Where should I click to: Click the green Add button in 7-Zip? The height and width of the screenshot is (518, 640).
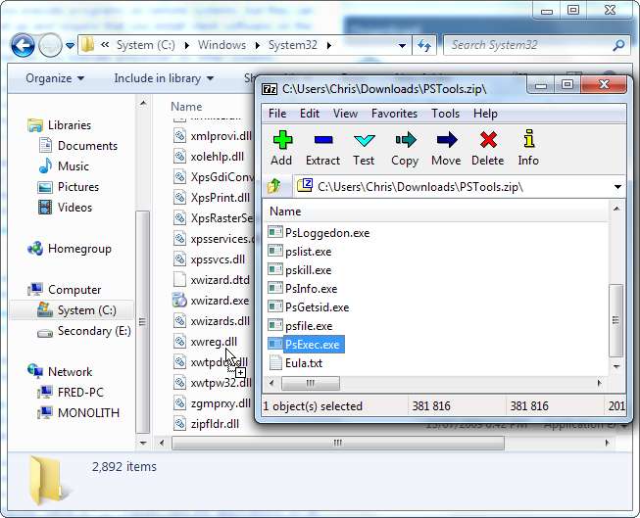tap(281, 148)
